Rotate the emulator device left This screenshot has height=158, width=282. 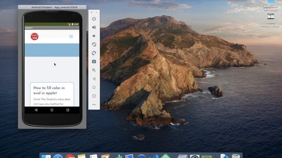(x=94, y=44)
